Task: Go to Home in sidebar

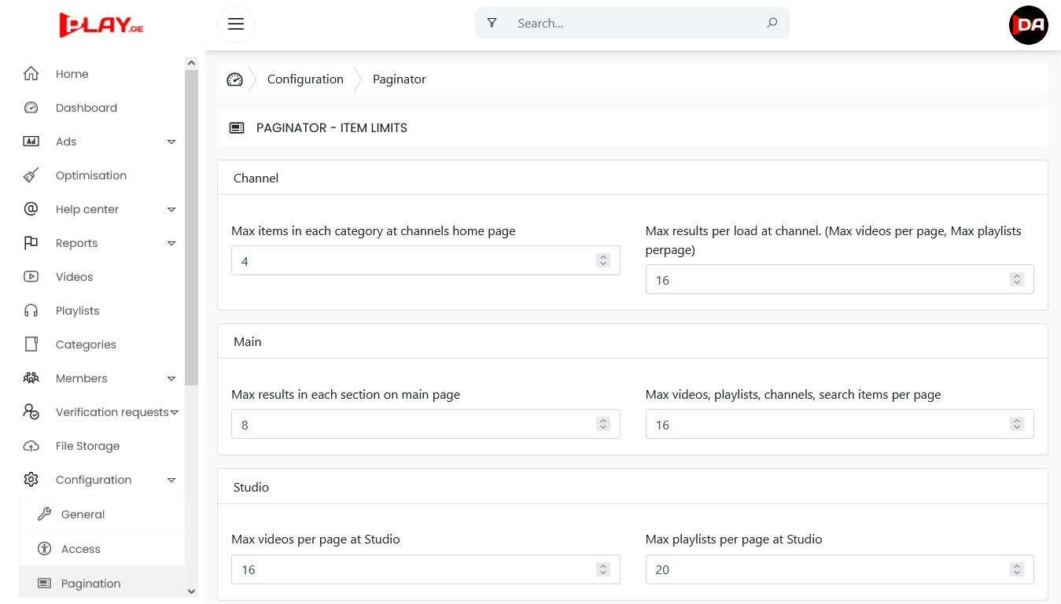Action: point(72,74)
